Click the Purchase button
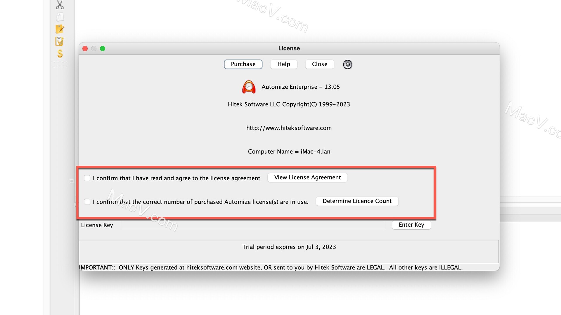The width and height of the screenshot is (561, 315). tap(243, 64)
